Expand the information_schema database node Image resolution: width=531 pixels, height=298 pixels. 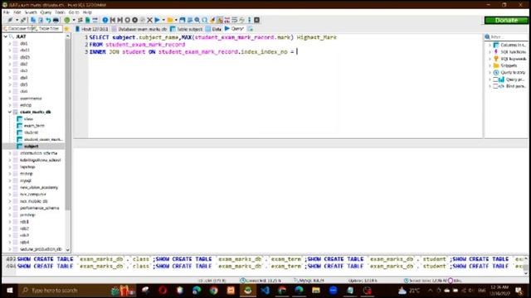pyautogui.click(x=10, y=153)
